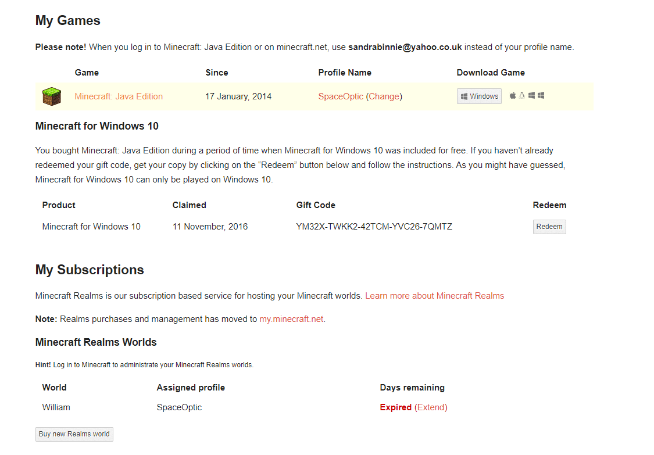Download via the Linux penguin icon
Screen dimensions: 654x455
pos(522,95)
